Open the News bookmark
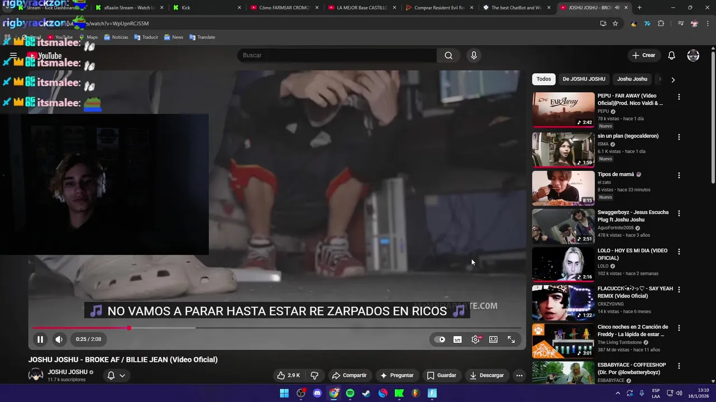The height and width of the screenshot is (402, 716). (173, 37)
